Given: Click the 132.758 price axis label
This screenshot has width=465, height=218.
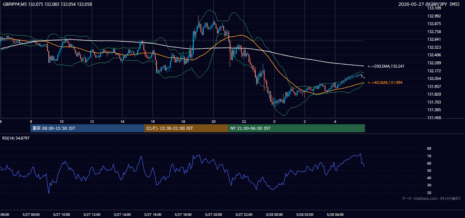Looking at the screenshot, I should [434, 32].
